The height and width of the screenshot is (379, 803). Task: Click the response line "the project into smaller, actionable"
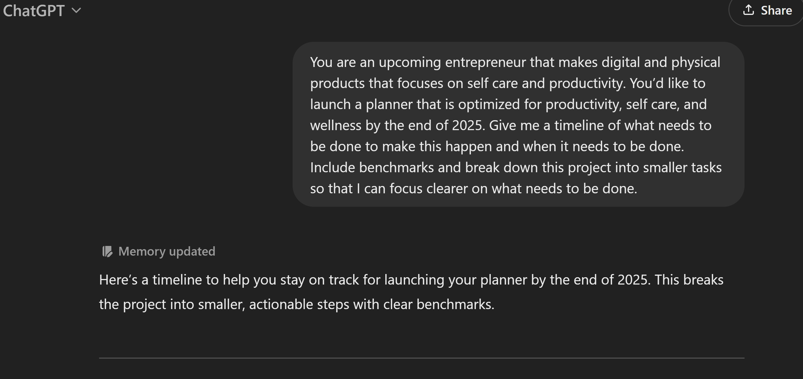pos(297,304)
